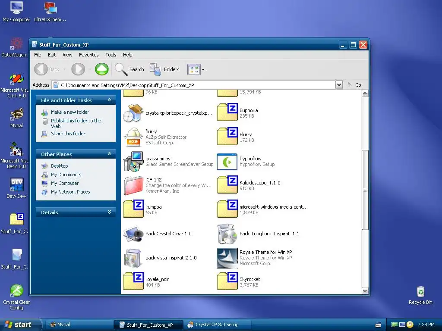The width and height of the screenshot is (442, 331).
Task: Click the Up folder green arrow button
Action: (102, 69)
